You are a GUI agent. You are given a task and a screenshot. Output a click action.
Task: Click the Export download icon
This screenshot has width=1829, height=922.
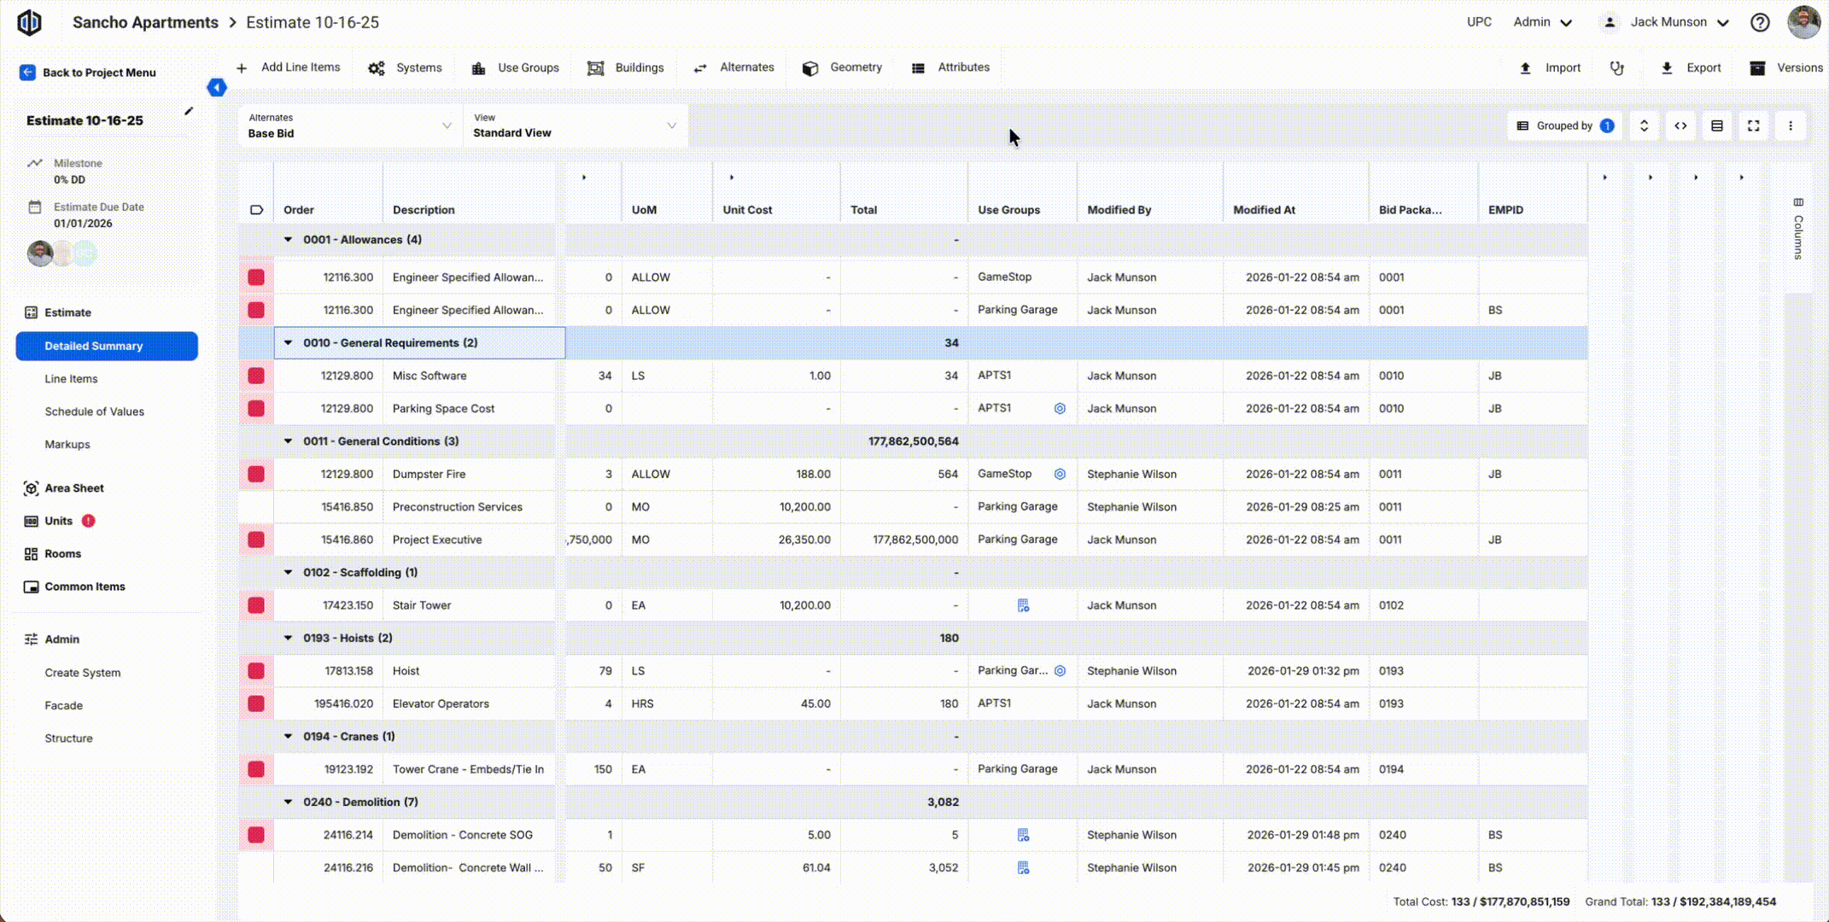tap(1666, 68)
